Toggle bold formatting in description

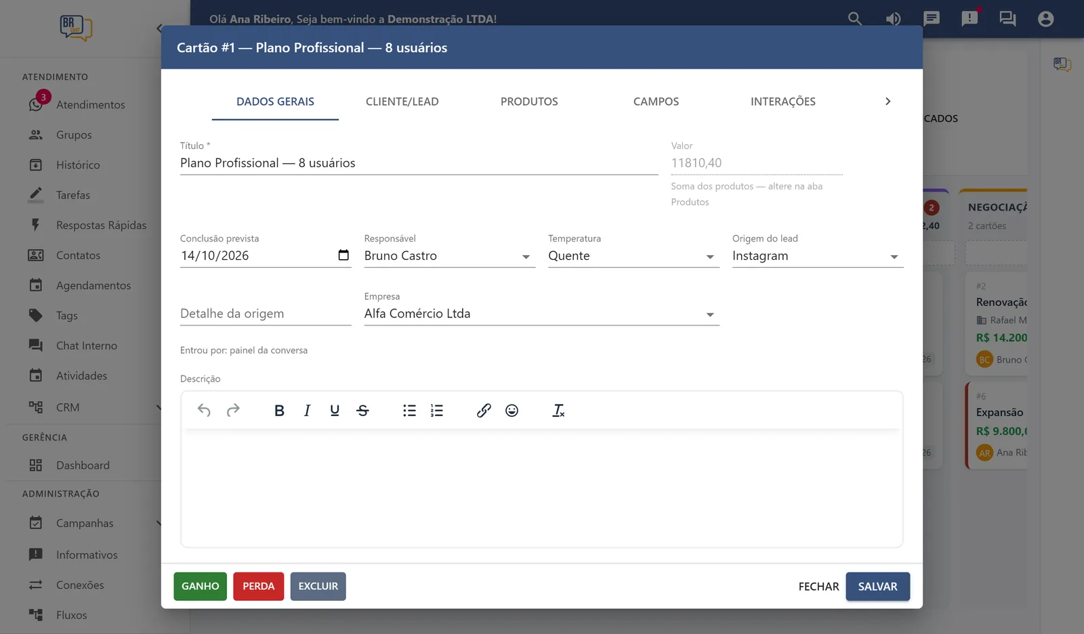click(279, 410)
